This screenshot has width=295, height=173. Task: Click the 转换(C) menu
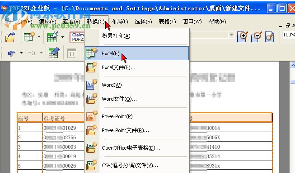96,22
